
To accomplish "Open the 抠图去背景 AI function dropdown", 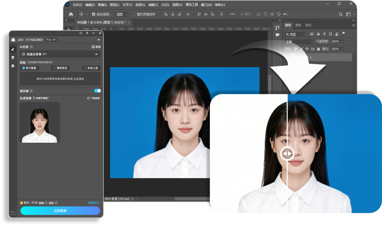I will coord(60,54).
